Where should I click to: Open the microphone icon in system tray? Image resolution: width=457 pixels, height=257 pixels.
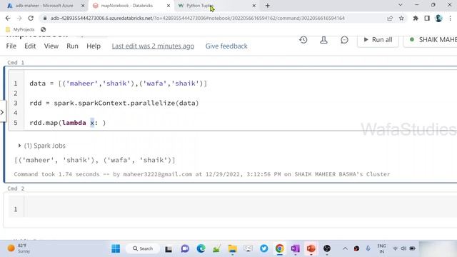368,248
